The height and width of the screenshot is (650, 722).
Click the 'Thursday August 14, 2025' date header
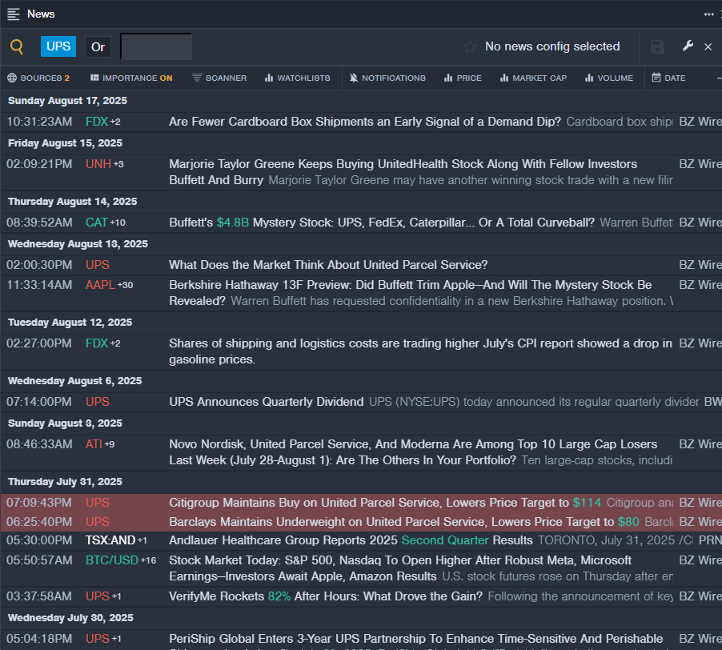[72, 202]
